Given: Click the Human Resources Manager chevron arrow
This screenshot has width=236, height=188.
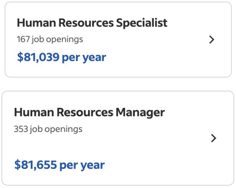Looking at the screenshot, I should pos(214,138).
